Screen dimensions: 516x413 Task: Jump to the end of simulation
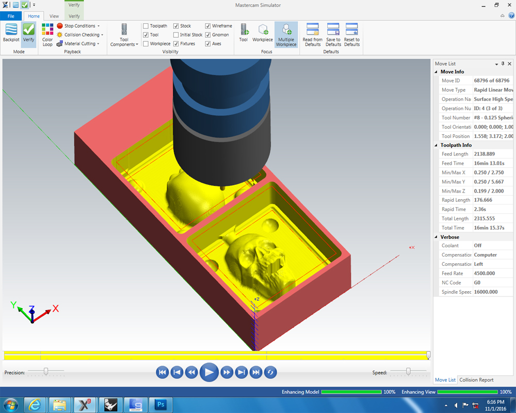[x=256, y=373]
